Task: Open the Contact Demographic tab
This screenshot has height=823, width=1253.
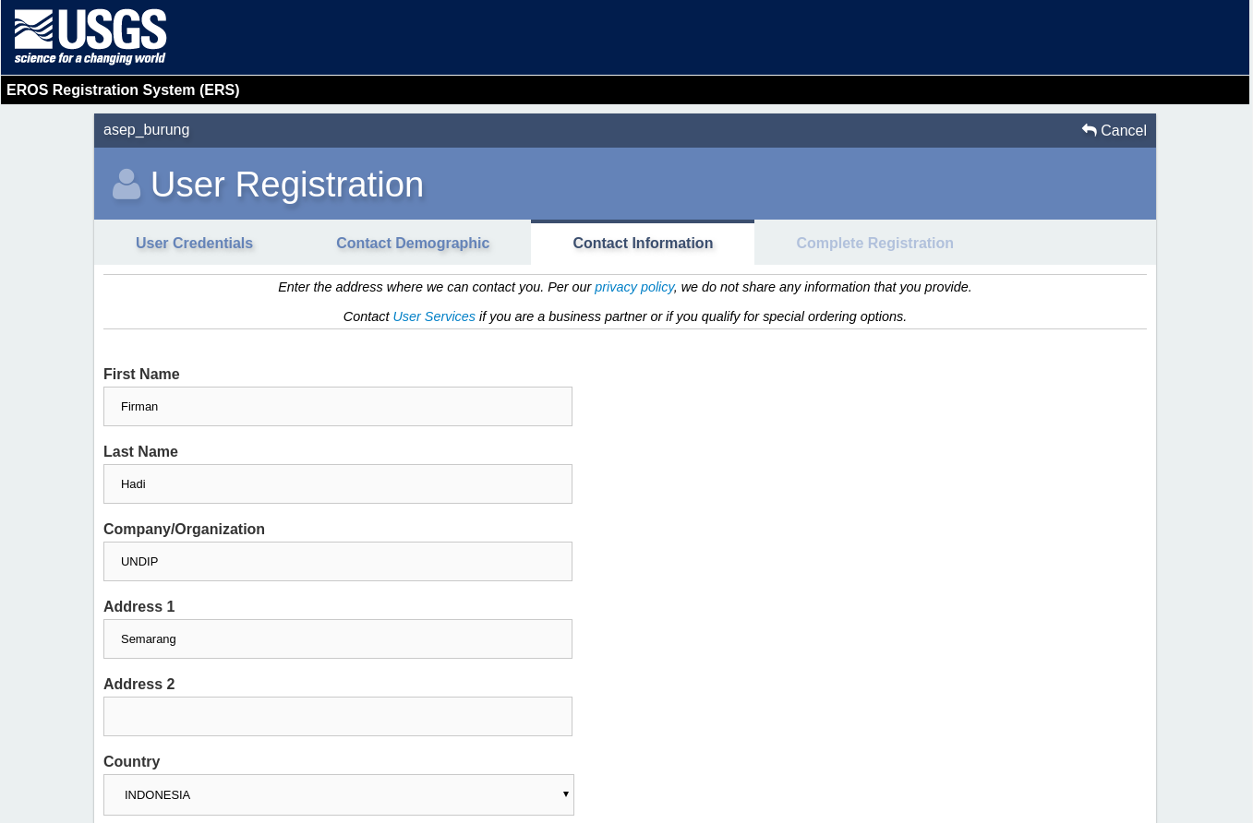Action: tap(413, 244)
